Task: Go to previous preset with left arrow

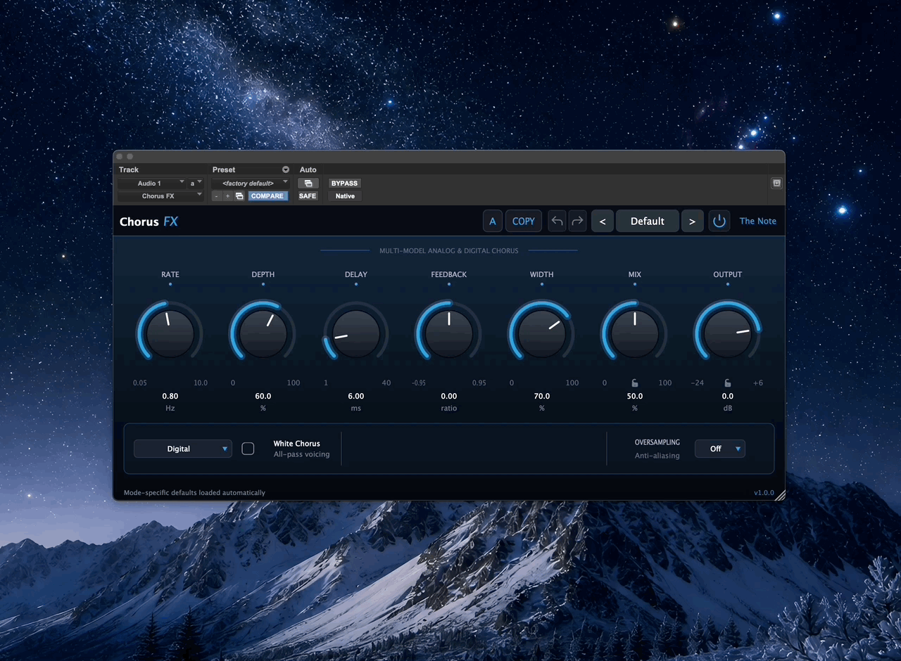Action: (602, 221)
